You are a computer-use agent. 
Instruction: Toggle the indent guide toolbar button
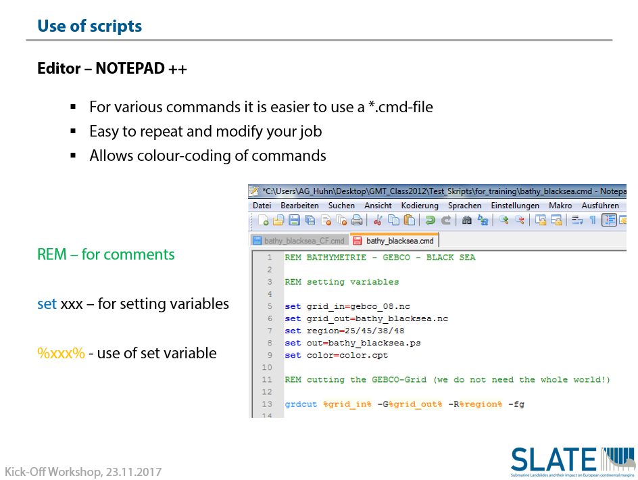[609, 220]
